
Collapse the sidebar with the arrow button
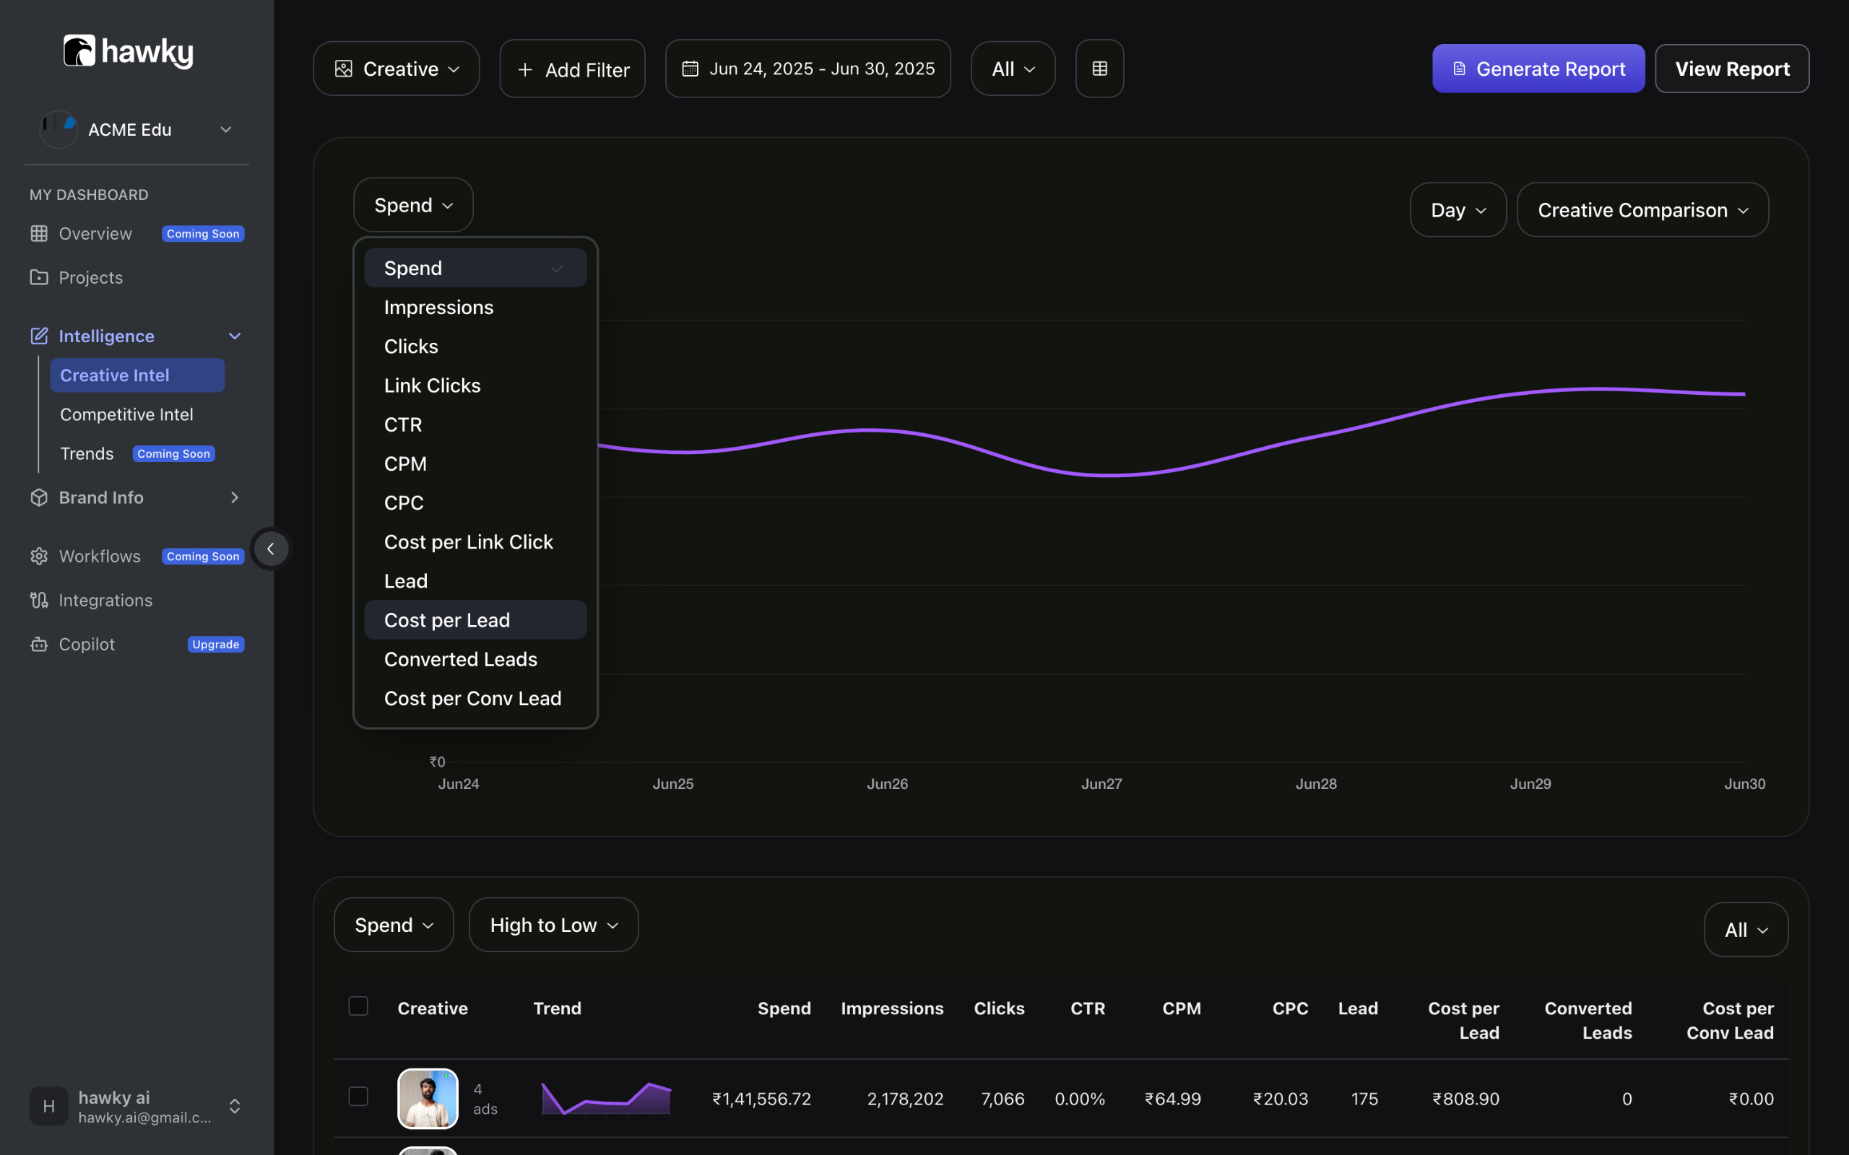pyautogui.click(x=270, y=549)
